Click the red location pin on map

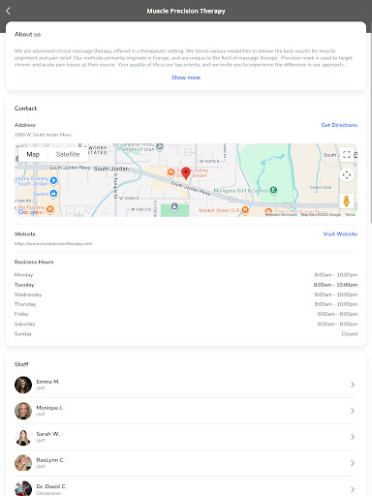click(186, 173)
